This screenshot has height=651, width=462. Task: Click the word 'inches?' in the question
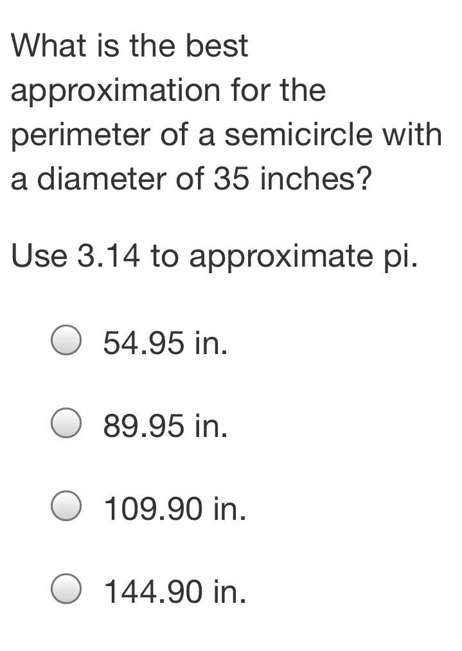[315, 179]
